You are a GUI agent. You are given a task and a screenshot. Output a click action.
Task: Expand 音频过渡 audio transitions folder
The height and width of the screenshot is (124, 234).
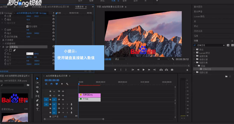(194, 59)
